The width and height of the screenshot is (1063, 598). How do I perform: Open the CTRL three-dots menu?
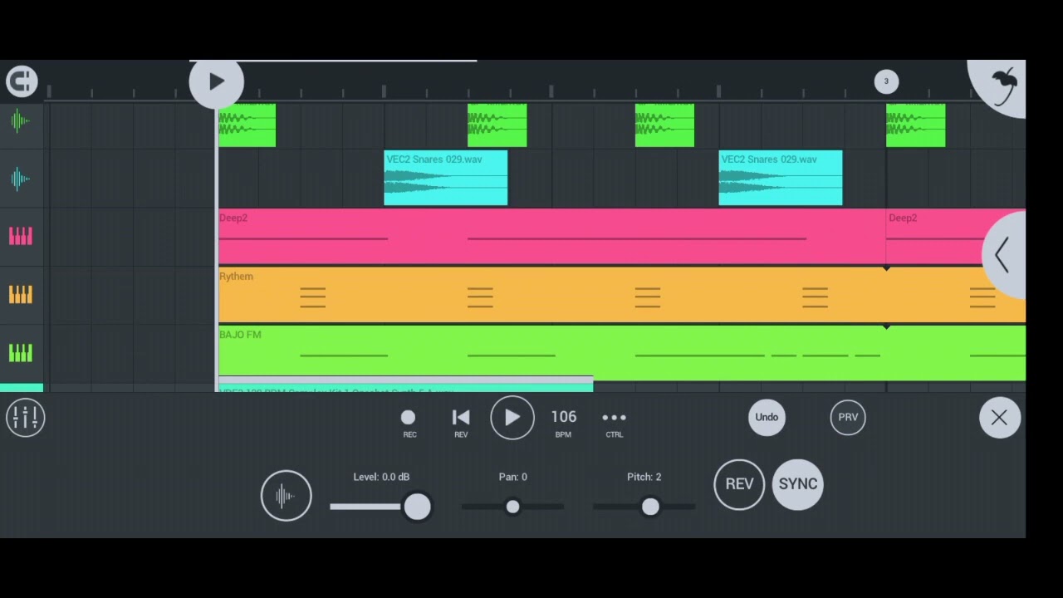(x=614, y=423)
